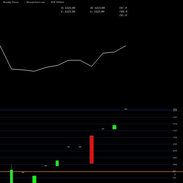The width and height of the screenshot is (183, 183).
Task: Click the 'OC: 0' readout
Action: coord(123,8)
